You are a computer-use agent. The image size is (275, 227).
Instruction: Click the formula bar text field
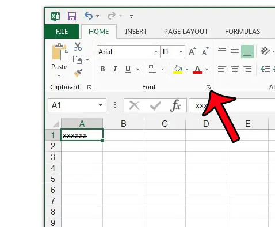[x=232, y=105]
